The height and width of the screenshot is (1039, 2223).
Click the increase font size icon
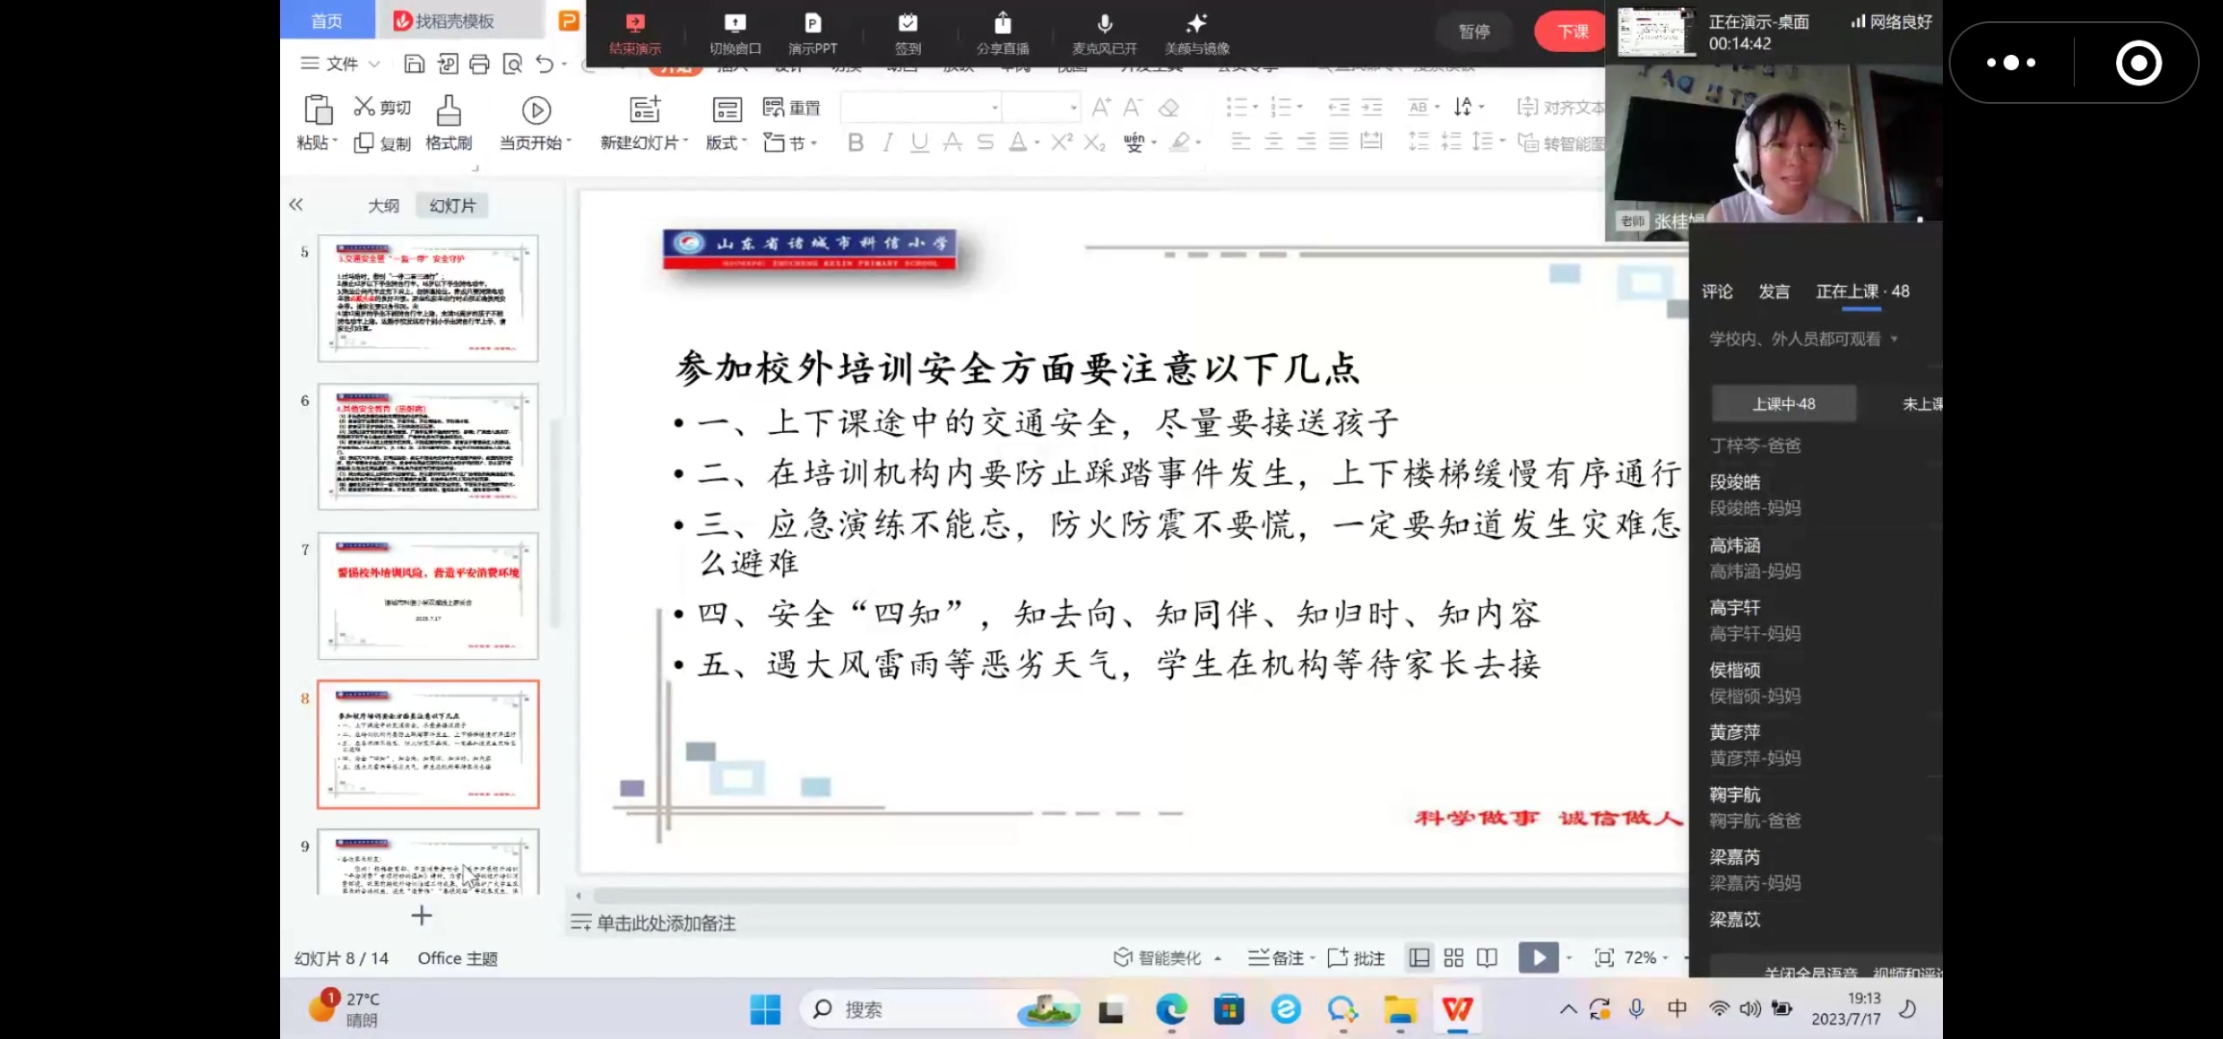pos(1101,107)
